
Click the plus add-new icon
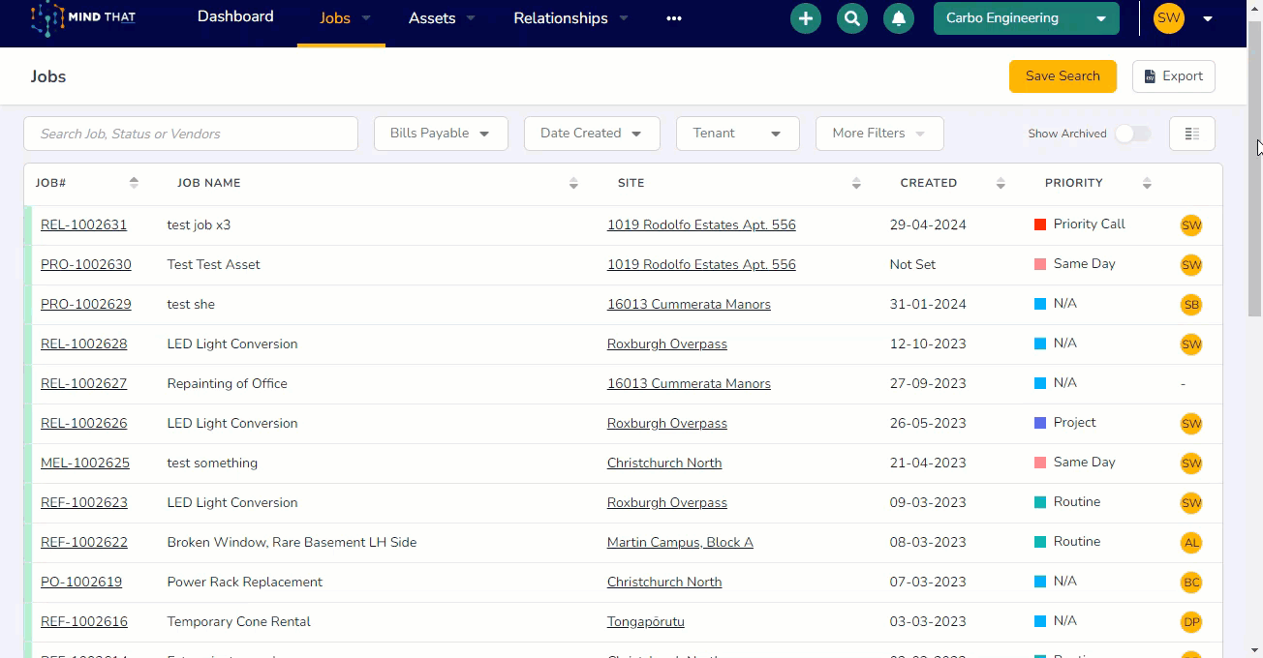point(805,18)
